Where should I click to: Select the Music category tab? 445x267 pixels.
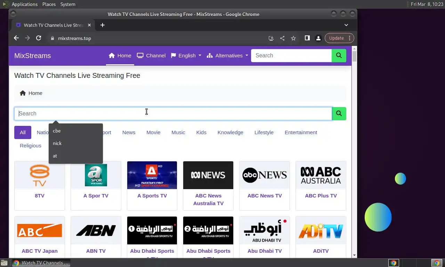[178, 132]
